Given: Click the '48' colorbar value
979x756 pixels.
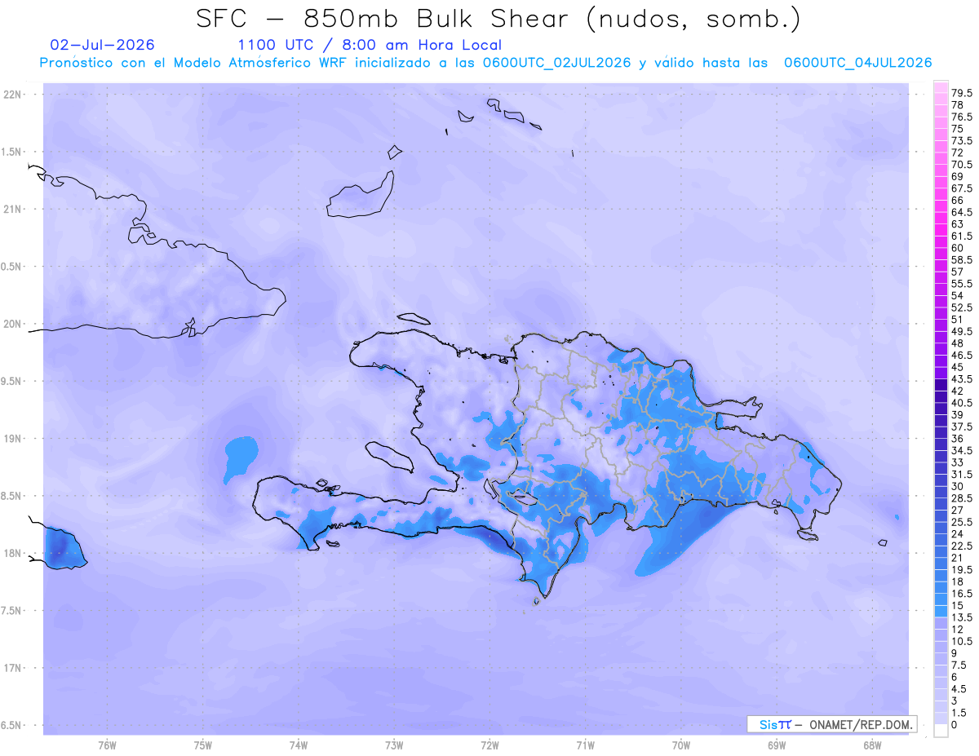Looking at the screenshot, I should [958, 343].
